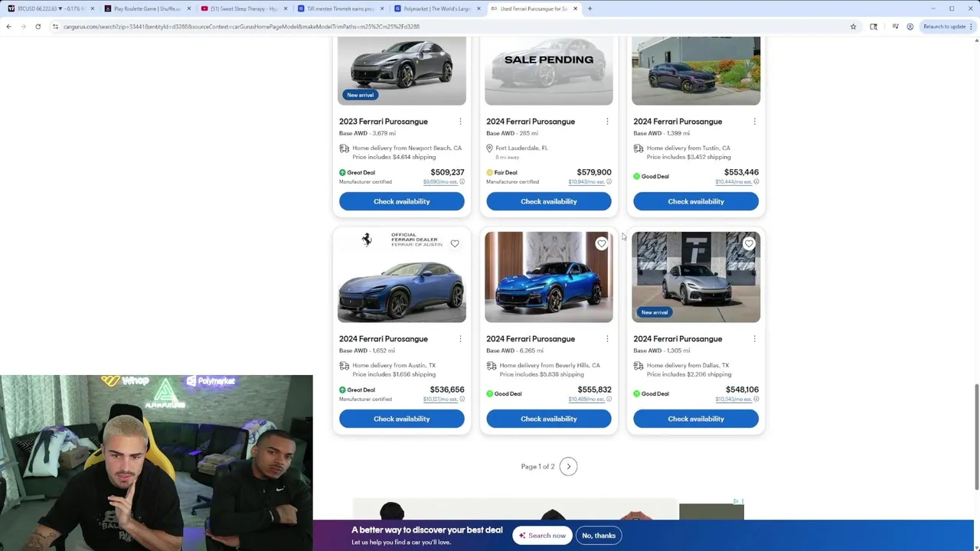Open the $10,343/mo est. payment link
Viewport: 980px width, 551px height.
[x=733, y=399]
